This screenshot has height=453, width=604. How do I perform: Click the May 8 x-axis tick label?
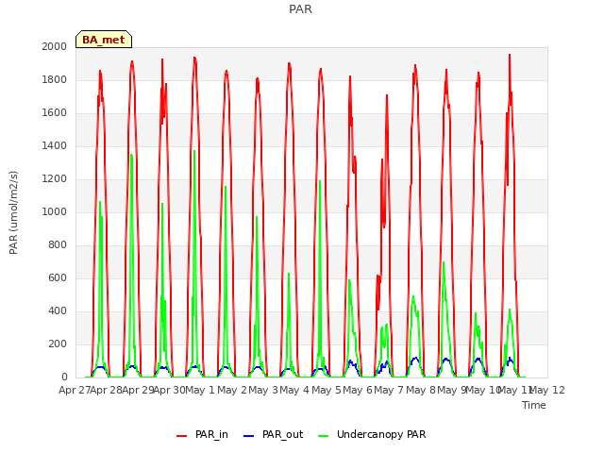421,390
